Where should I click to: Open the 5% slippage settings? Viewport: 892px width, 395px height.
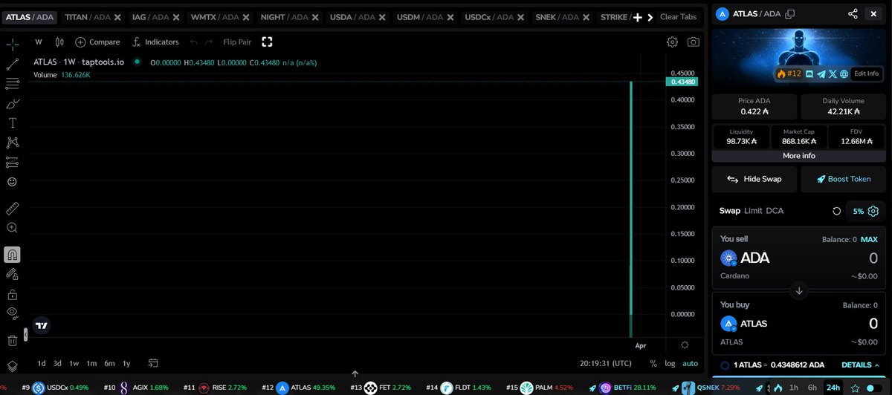[x=864, y=211]
